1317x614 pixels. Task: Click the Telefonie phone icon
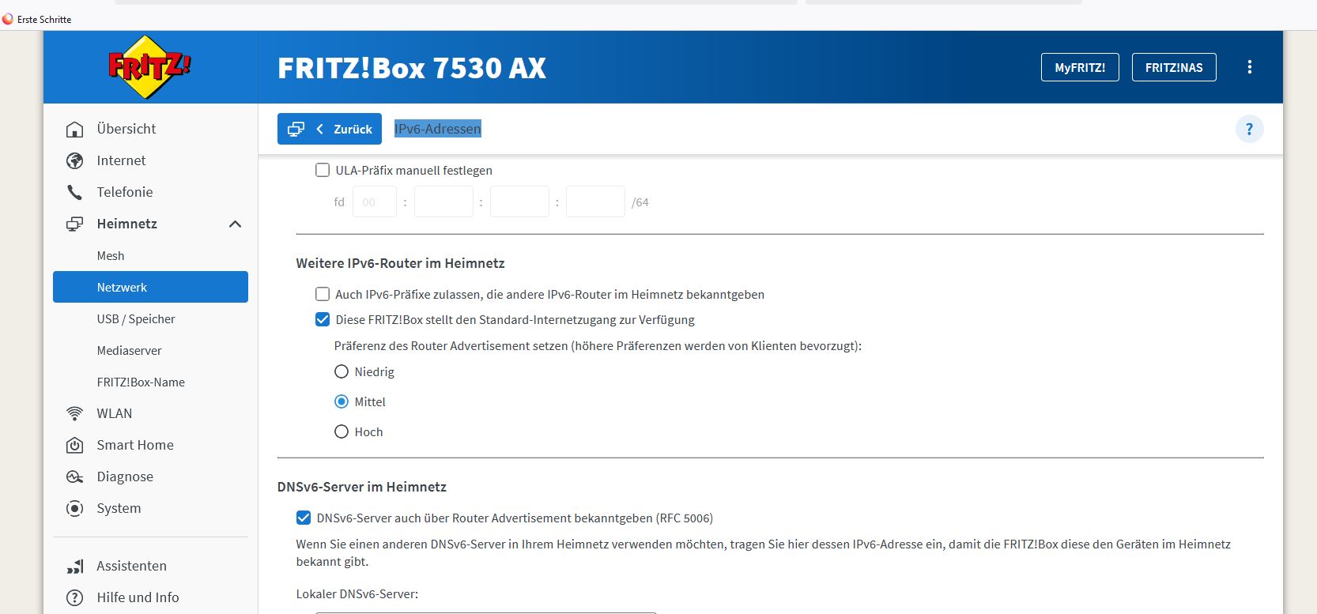click(74, 192)
